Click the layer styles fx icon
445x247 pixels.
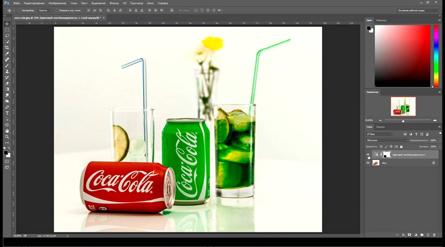[x=404, y=235]
